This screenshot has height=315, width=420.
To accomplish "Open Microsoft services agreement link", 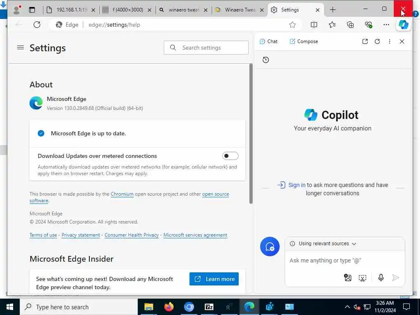I will point(195,235).
